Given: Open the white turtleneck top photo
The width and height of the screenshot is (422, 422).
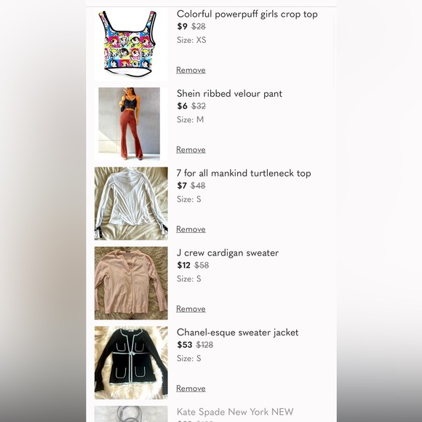Looking at the screenshot, I should pyautogui.click(x=131, y=204).
